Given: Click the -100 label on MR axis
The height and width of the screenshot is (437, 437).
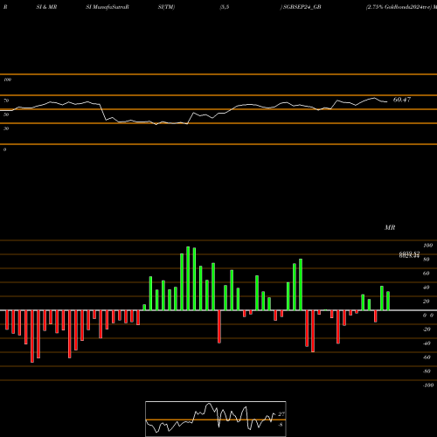Looking at the screenshot, I should (x=428, y=385).
